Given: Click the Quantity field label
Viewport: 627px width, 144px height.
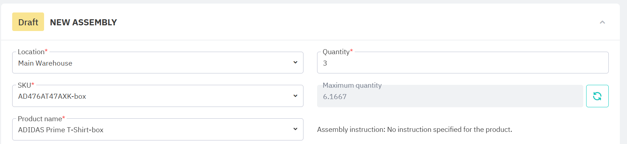Looking at the screenshot, I should click(x=336, y=52).
